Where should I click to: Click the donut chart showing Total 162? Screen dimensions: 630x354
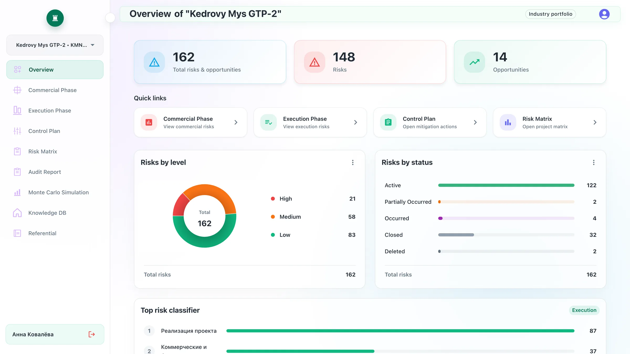(204, 216)
